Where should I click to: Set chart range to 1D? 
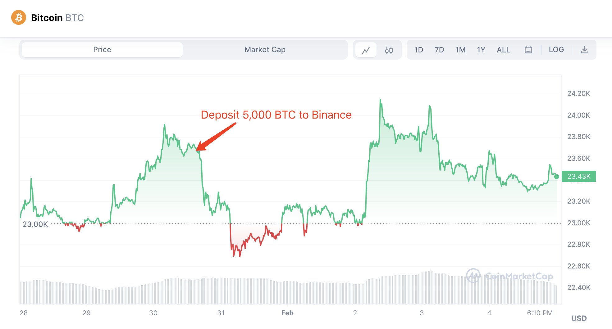[418, 50]
